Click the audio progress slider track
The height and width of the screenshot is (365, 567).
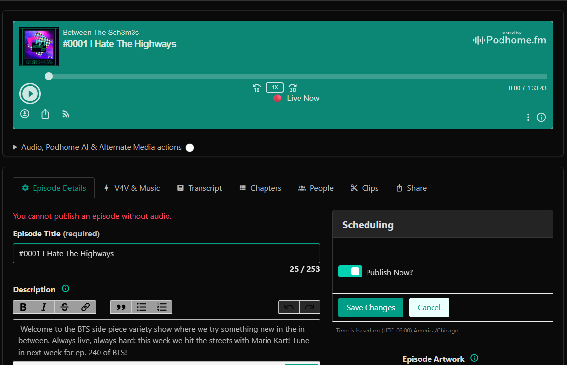coord(296,76)
